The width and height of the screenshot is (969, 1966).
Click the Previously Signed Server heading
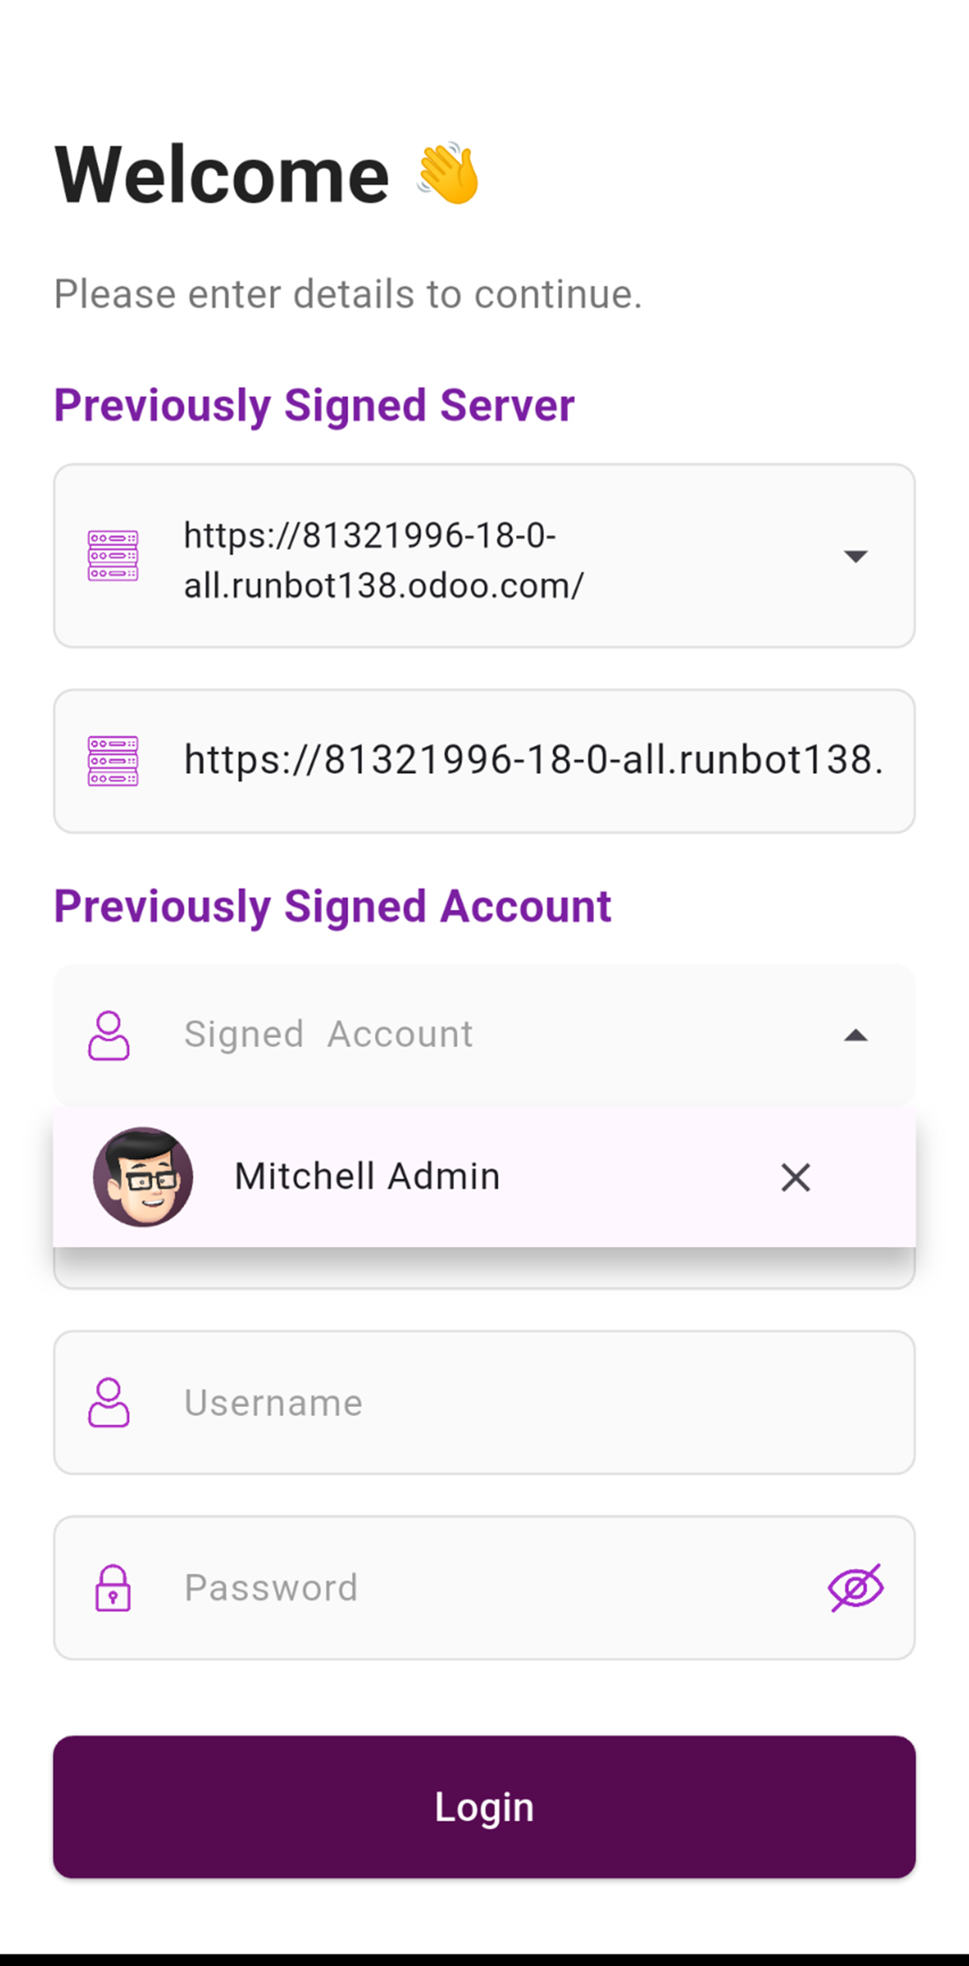coord(314,405)
